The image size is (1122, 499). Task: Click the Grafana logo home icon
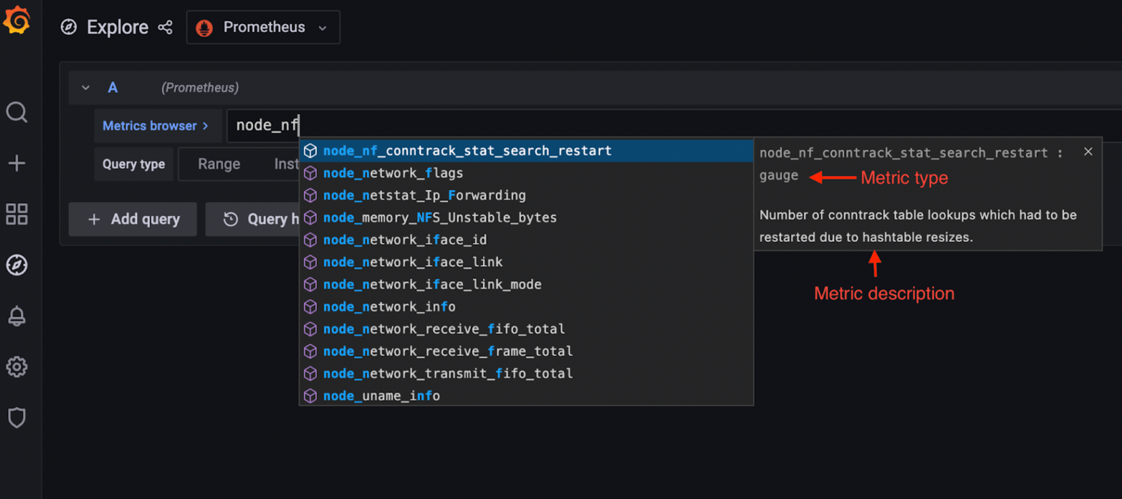tap(17, 21)
